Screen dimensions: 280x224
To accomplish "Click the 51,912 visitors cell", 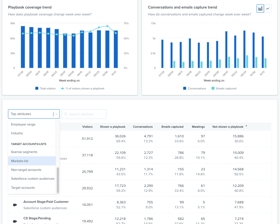I will pos(87,139).
